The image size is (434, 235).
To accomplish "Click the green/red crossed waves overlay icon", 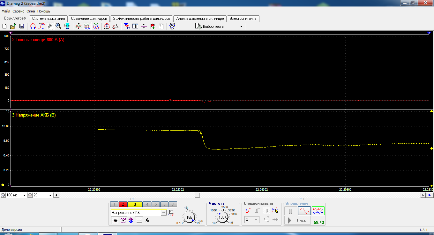I will (x=79, y=27).
